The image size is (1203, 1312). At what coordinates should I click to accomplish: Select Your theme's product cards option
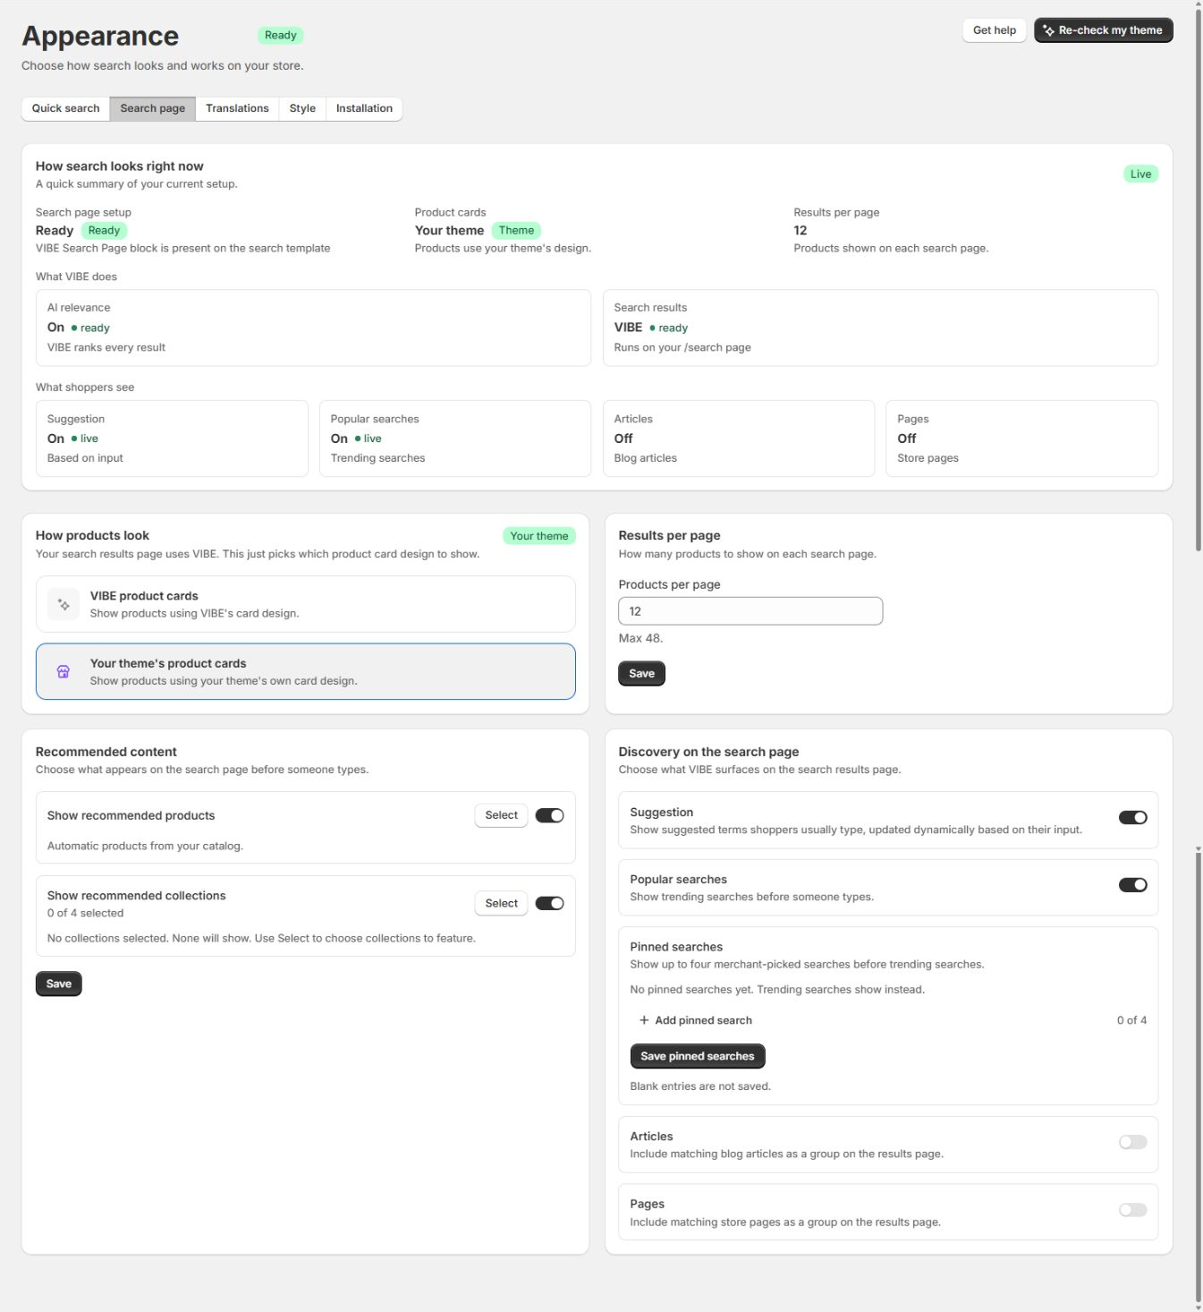tap(306, 671)
